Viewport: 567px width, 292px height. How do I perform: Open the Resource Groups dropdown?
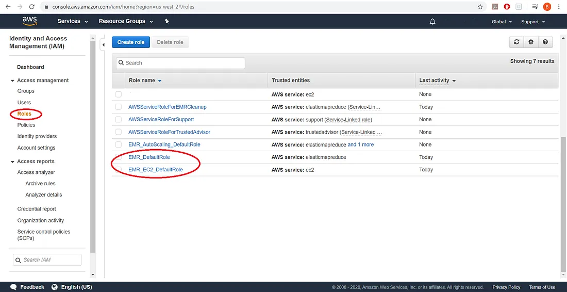(126, 21)
